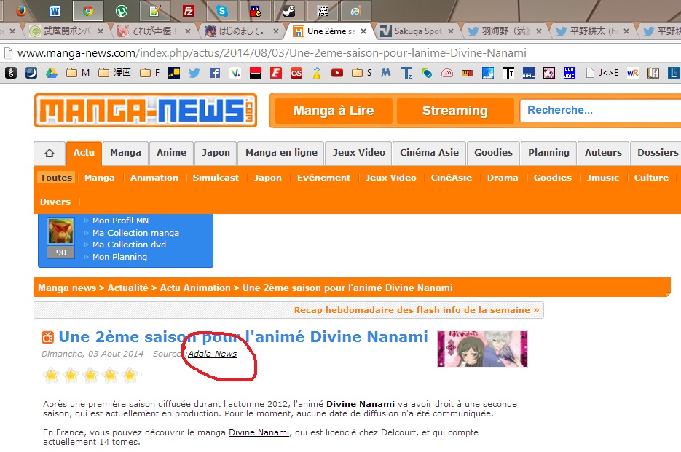Click the Streaming button
Screen dimensions: 681x452
[x=455, y=111]
